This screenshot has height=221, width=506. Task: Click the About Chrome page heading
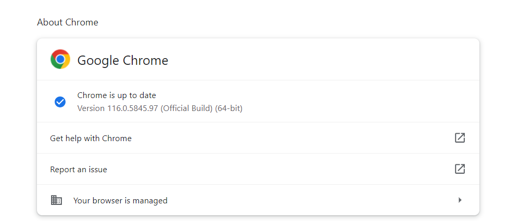(68, 22)
